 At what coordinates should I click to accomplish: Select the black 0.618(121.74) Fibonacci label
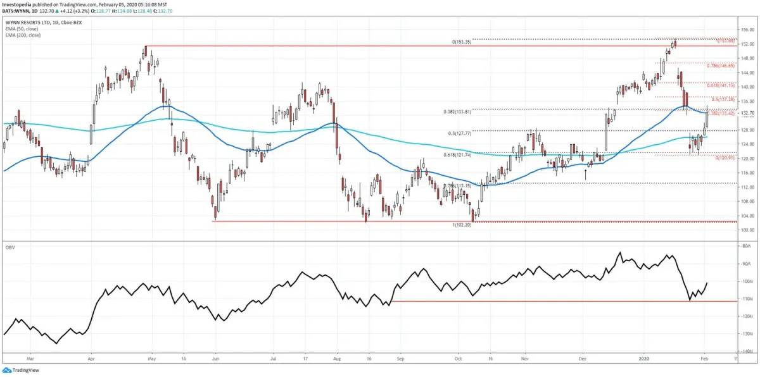[458, 155]
